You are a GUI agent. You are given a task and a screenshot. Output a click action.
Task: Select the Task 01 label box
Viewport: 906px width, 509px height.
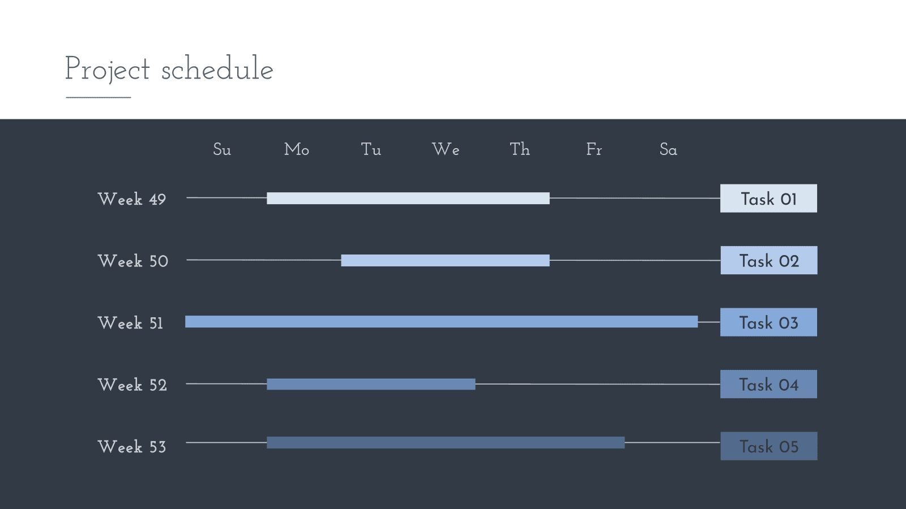point(768,199)
